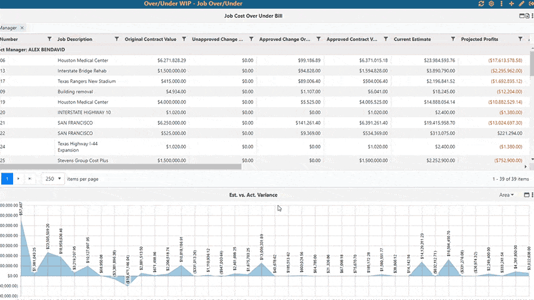
Task: Click the ($17,613,578.58) profit cell
Action: pos(505,60)
